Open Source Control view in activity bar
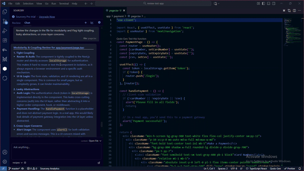 5,21
